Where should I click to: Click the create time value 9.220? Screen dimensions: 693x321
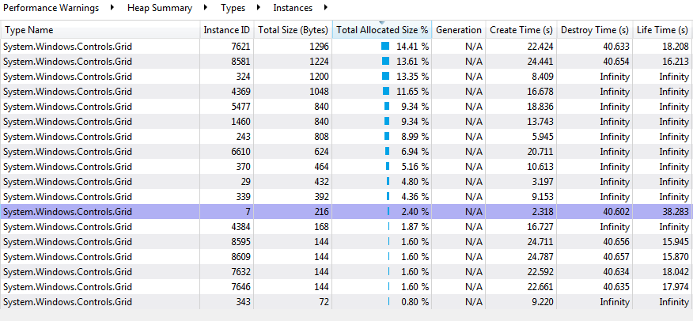[543, 301]
